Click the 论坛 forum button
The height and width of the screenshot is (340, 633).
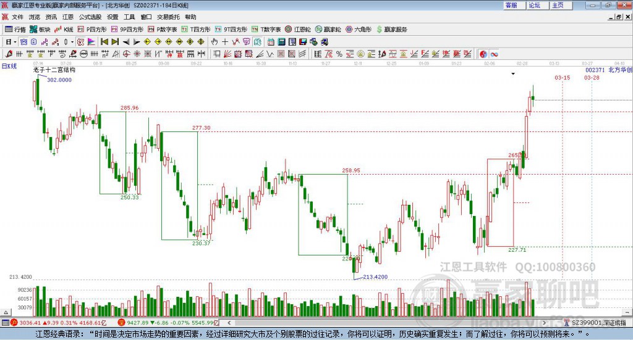pos(538,5)
